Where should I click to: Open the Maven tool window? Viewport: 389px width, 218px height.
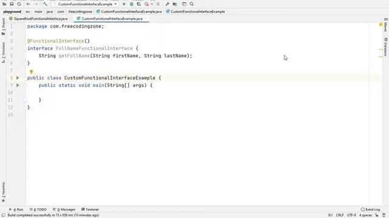386,25
